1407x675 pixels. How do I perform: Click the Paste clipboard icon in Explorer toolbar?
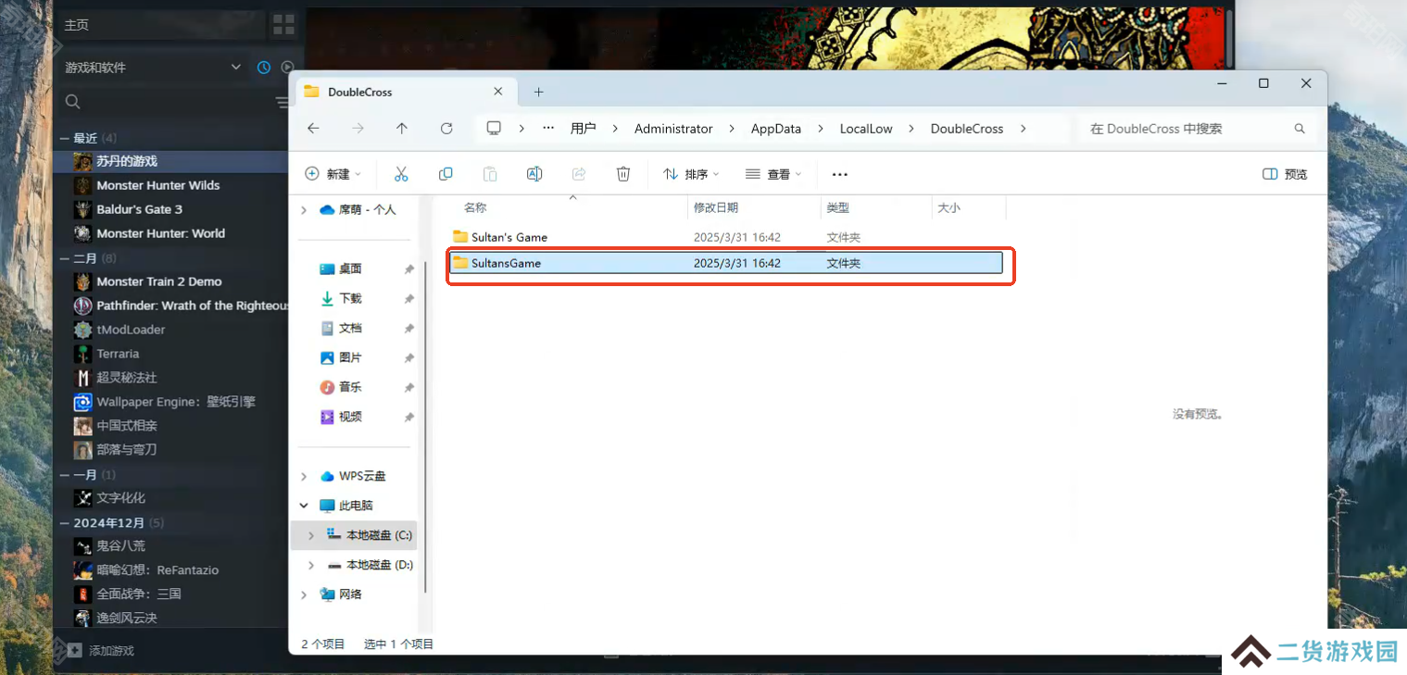[490, 174]
